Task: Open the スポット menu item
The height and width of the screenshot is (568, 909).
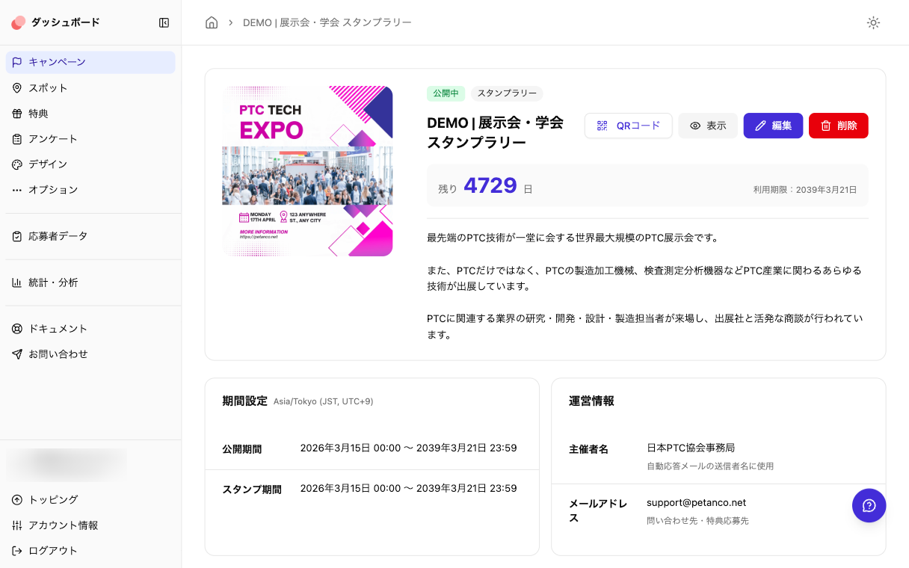Action: pyautogui.click(x=90, y=88)
